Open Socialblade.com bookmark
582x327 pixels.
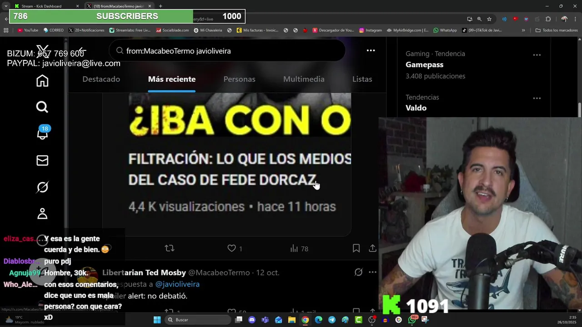coord(172,30)
